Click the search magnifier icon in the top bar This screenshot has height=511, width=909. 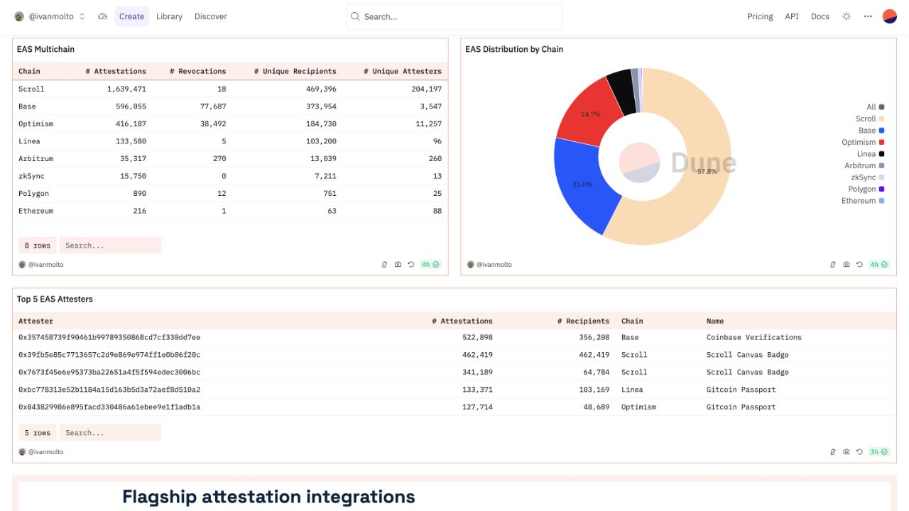[x=356, y=16]
